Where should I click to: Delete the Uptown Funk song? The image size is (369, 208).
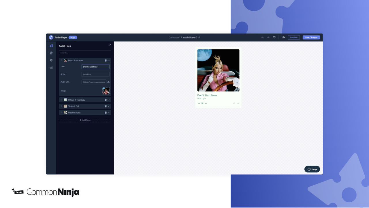106,112
